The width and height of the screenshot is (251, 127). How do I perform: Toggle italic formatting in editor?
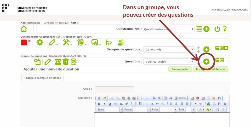pos(104,104)
